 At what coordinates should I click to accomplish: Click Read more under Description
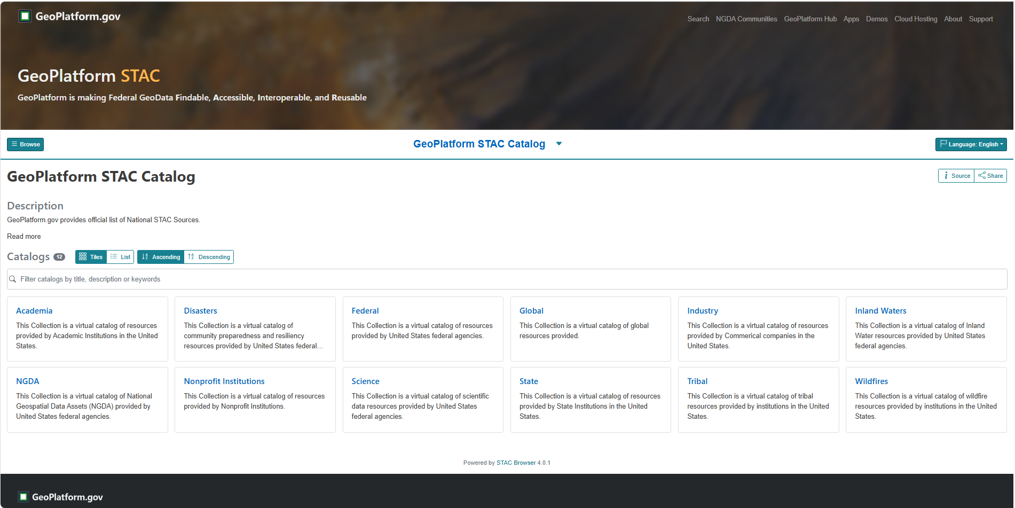tap(24, 236)
